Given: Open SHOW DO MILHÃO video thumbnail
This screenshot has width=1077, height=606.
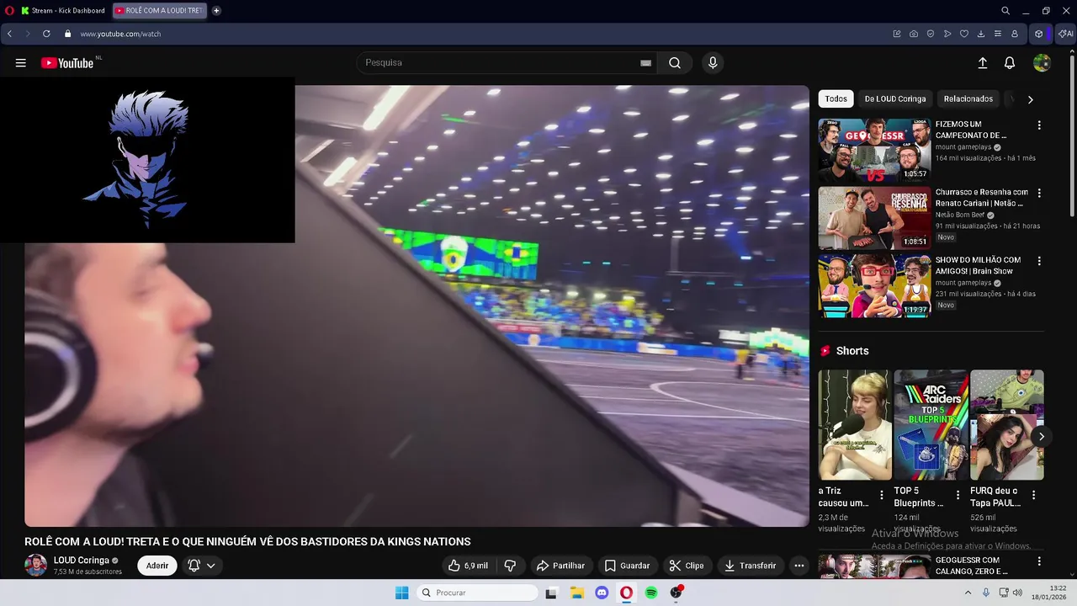Looking at the screenshot, I should (874, 286).
